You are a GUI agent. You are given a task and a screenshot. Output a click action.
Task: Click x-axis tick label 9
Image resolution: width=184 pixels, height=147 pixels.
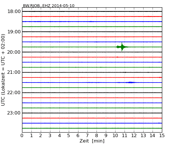(x=106, y=136)
